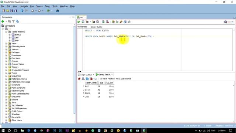Expand the BONUS table node
The width and height of the screenshot is (236, 133).
coord(10,35)
